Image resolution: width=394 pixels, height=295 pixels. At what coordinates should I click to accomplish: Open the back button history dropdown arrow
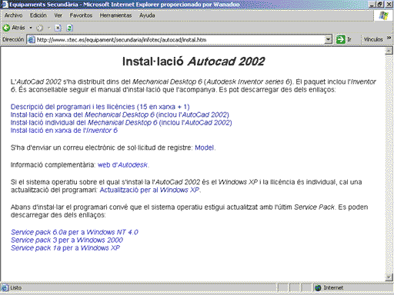[31, 28]
